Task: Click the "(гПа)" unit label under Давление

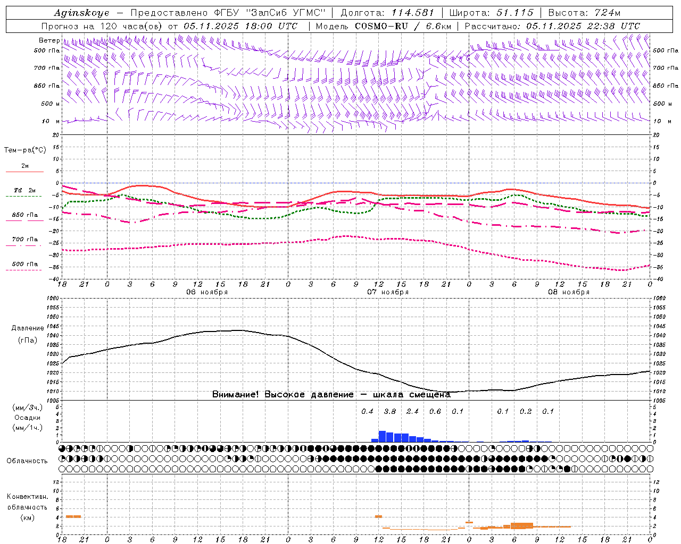Action: 28,341
